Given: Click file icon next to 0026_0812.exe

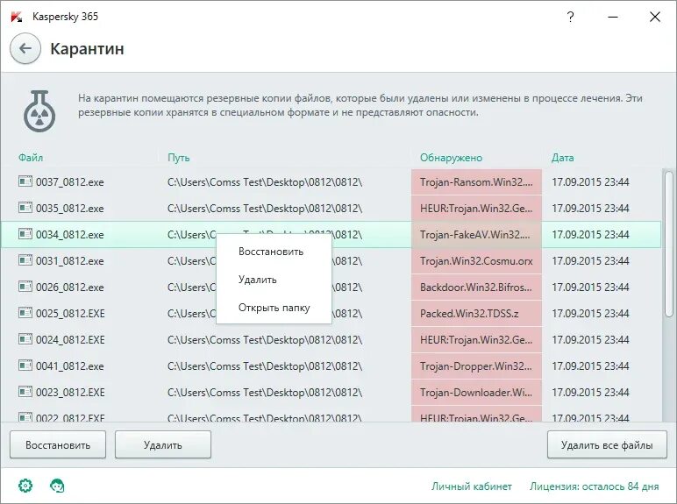Looking at the screenshot, I should (25, 287).
